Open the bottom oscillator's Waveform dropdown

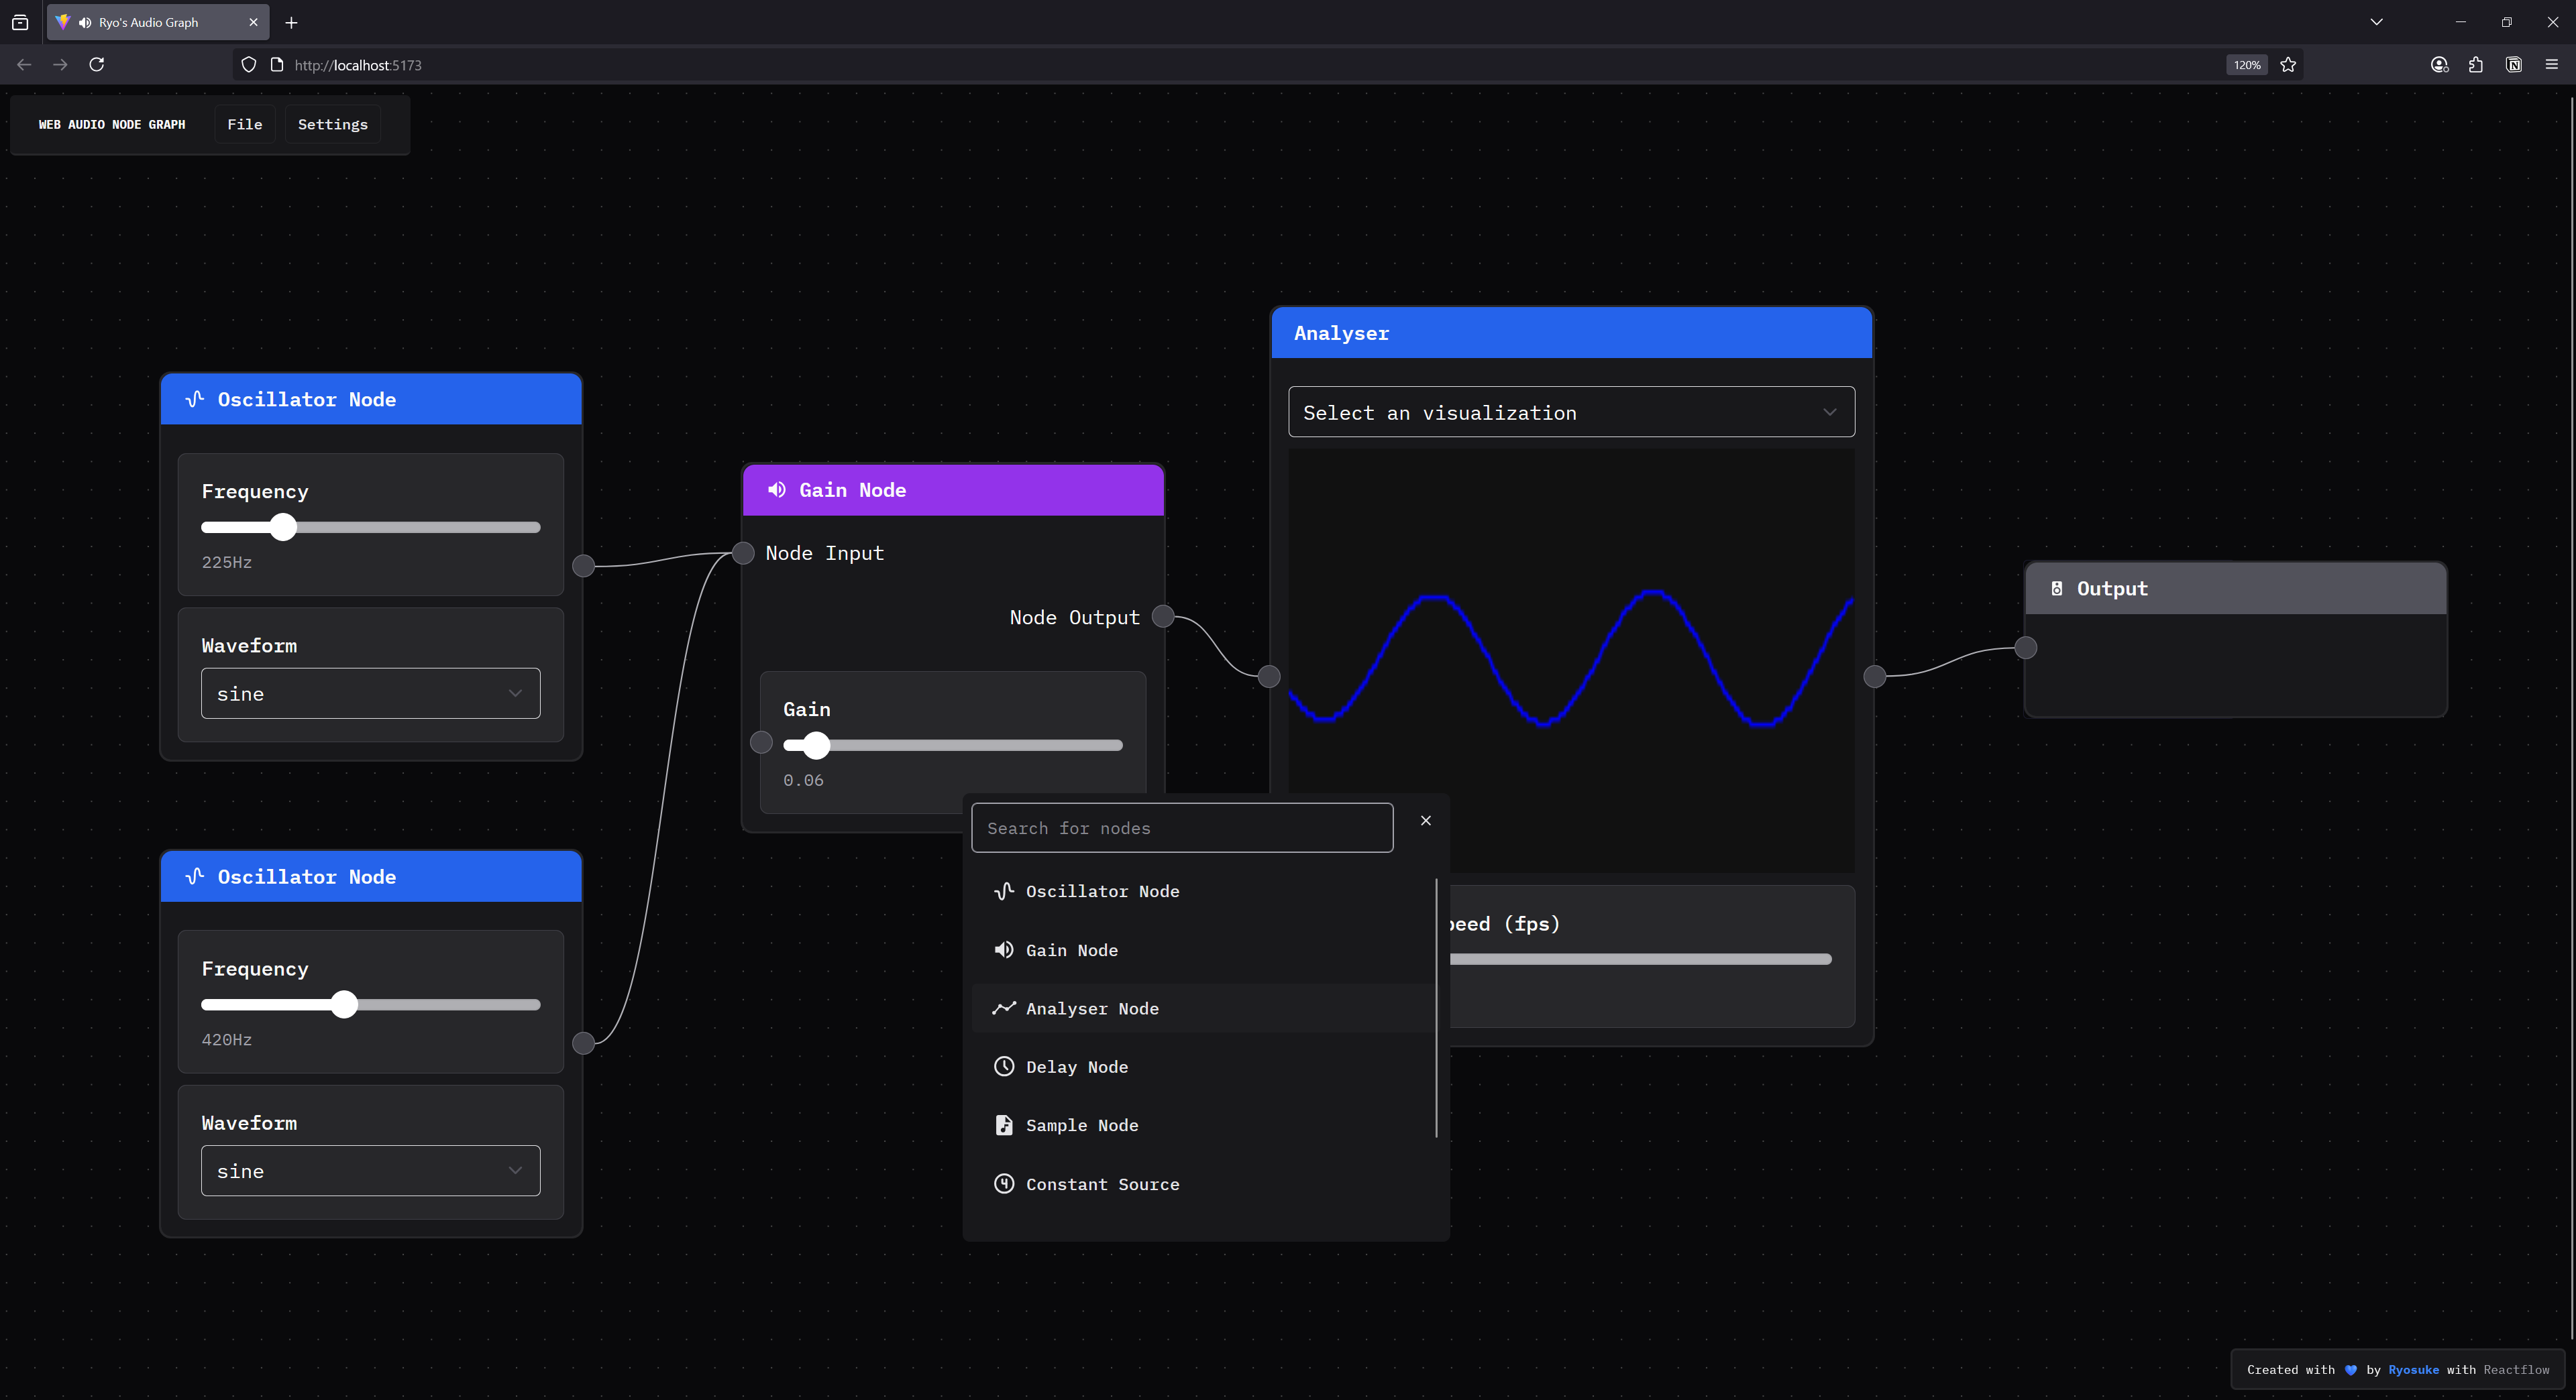(x=371, y=1170)
